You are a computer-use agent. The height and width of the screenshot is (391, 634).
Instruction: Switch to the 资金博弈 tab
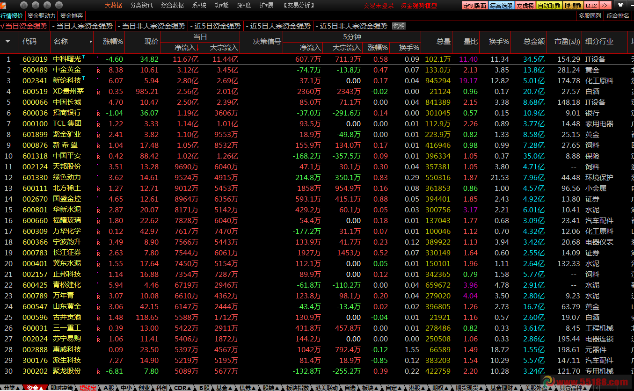72,15
